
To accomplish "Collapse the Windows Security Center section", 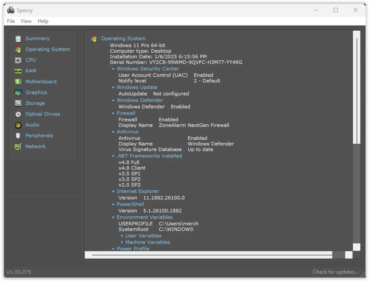I will 113,68.
